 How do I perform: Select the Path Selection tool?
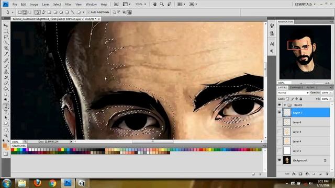click(6, 118)
